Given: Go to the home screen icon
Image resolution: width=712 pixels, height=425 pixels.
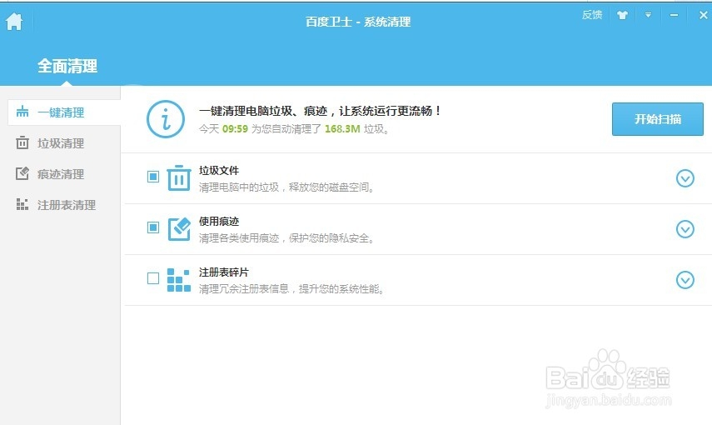Looking at the screenshot, I should pyautogui.click(x=14, y=22).
